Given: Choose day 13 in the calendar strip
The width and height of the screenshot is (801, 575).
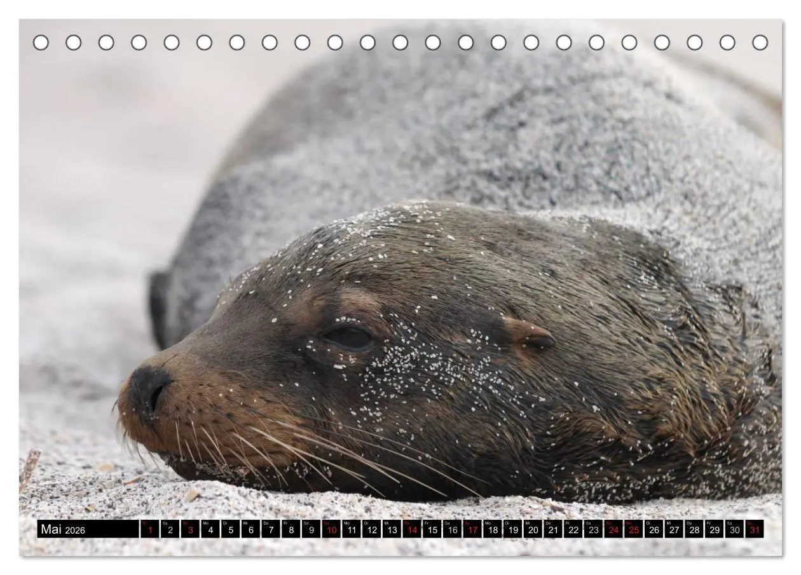Looking at the screenshot, I should click(x=392, y=529).
